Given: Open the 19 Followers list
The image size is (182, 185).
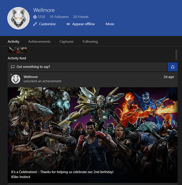Looking at the screenshot, I should tap(59, 17).
